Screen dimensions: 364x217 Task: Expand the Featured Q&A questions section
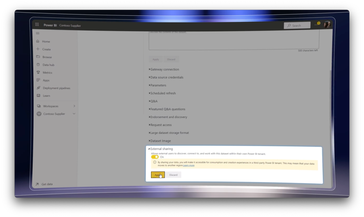click(x=167, y=109)
